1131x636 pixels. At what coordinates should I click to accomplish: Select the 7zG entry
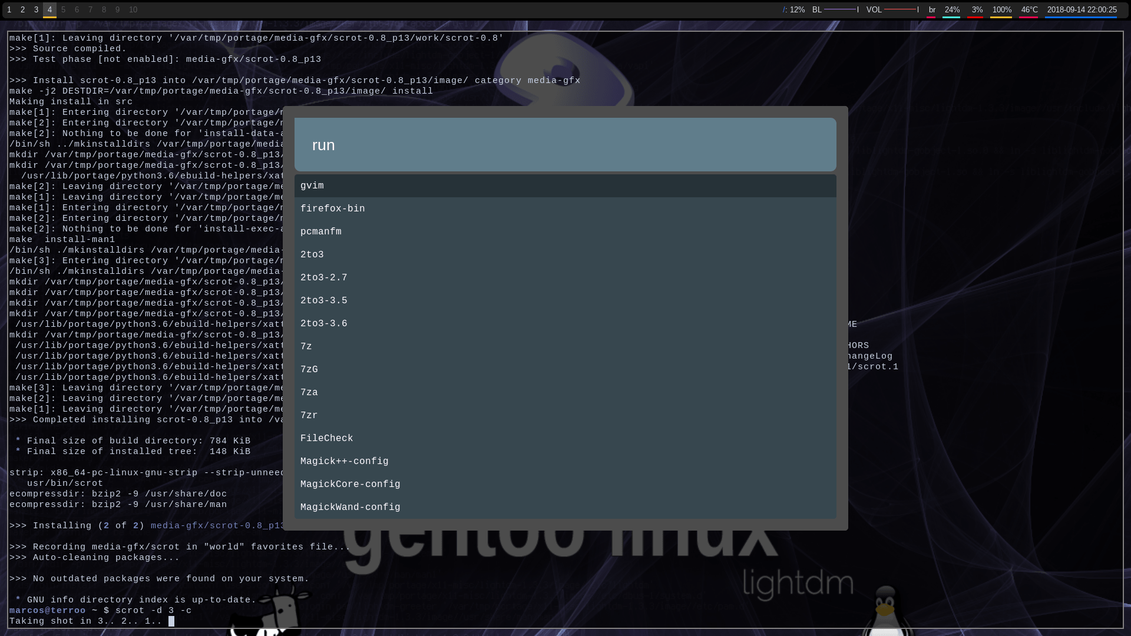pyautogui.click(x=565, y=369)
